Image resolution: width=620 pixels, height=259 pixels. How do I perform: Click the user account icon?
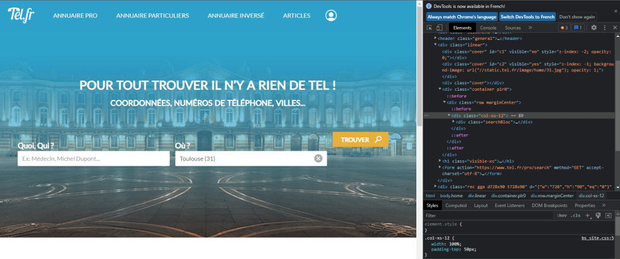[x=331, y=15]
